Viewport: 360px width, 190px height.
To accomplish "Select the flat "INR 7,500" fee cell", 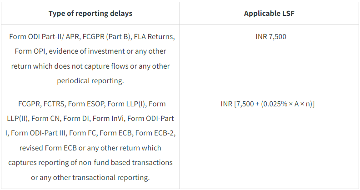I will [271, 37].
